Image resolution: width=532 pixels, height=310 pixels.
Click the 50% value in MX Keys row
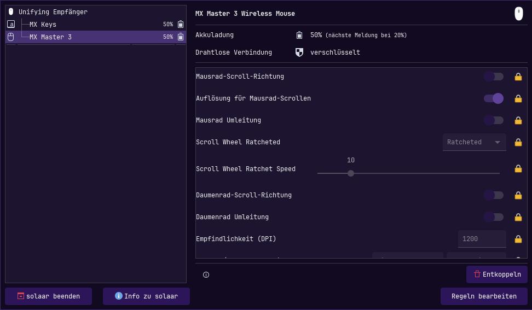click(x=168, y=24)
